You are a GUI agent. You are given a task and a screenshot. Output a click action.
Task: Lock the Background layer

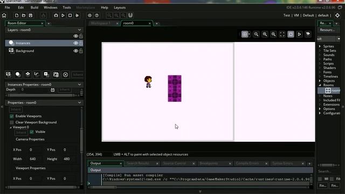pos(81,51)
